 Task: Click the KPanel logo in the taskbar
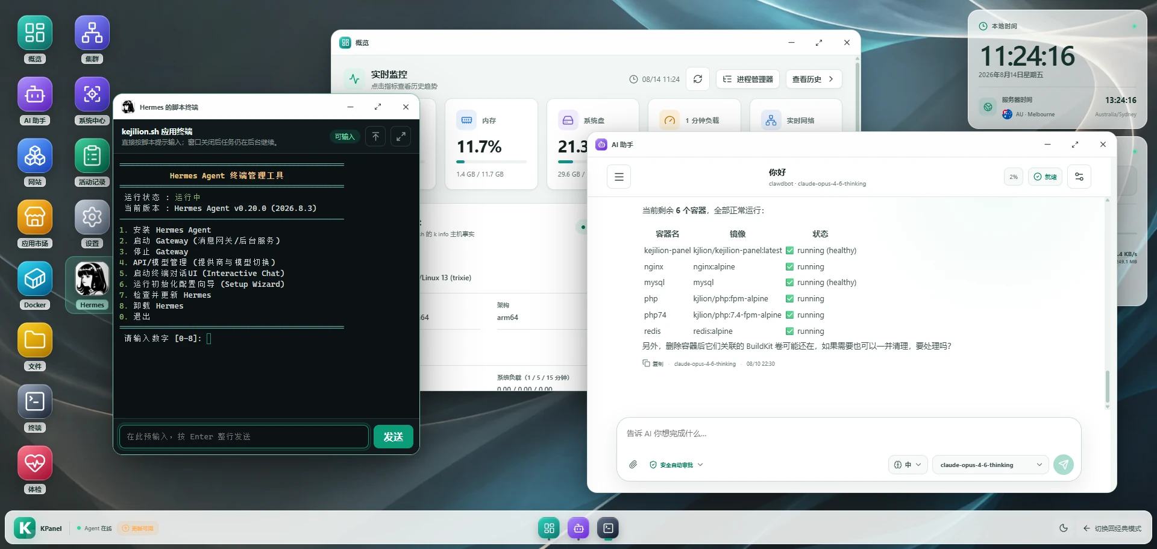point(25,528)
